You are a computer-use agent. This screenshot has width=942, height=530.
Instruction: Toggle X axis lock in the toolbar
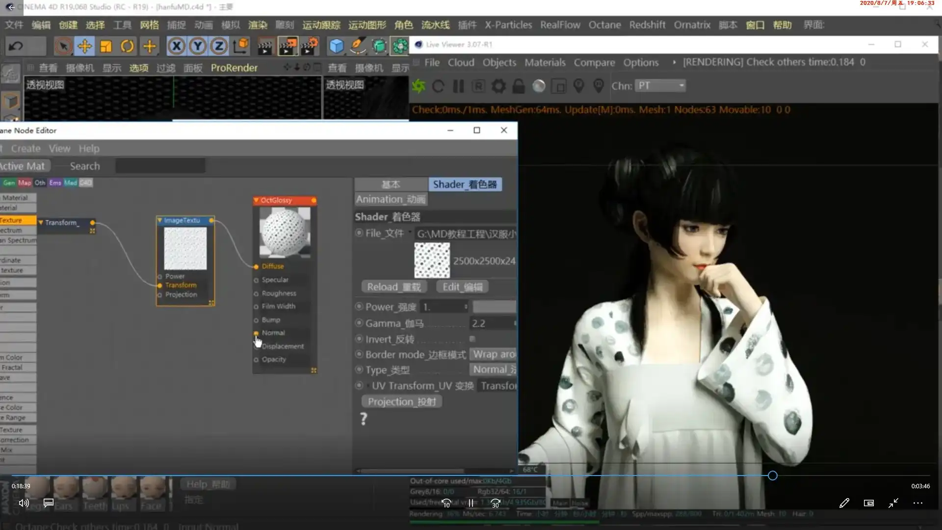[177, 46]
